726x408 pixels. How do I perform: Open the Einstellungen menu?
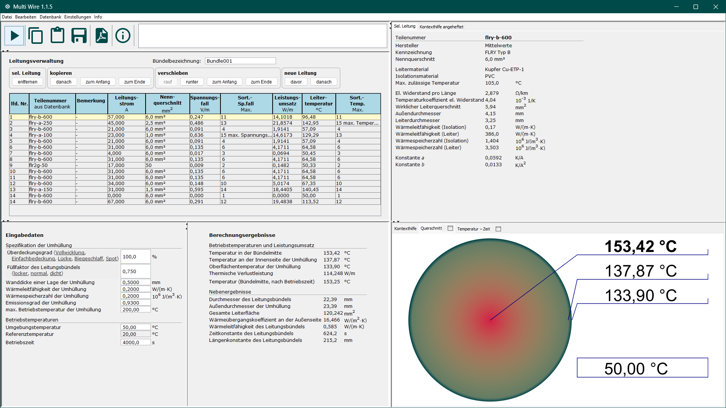point(78,17)
